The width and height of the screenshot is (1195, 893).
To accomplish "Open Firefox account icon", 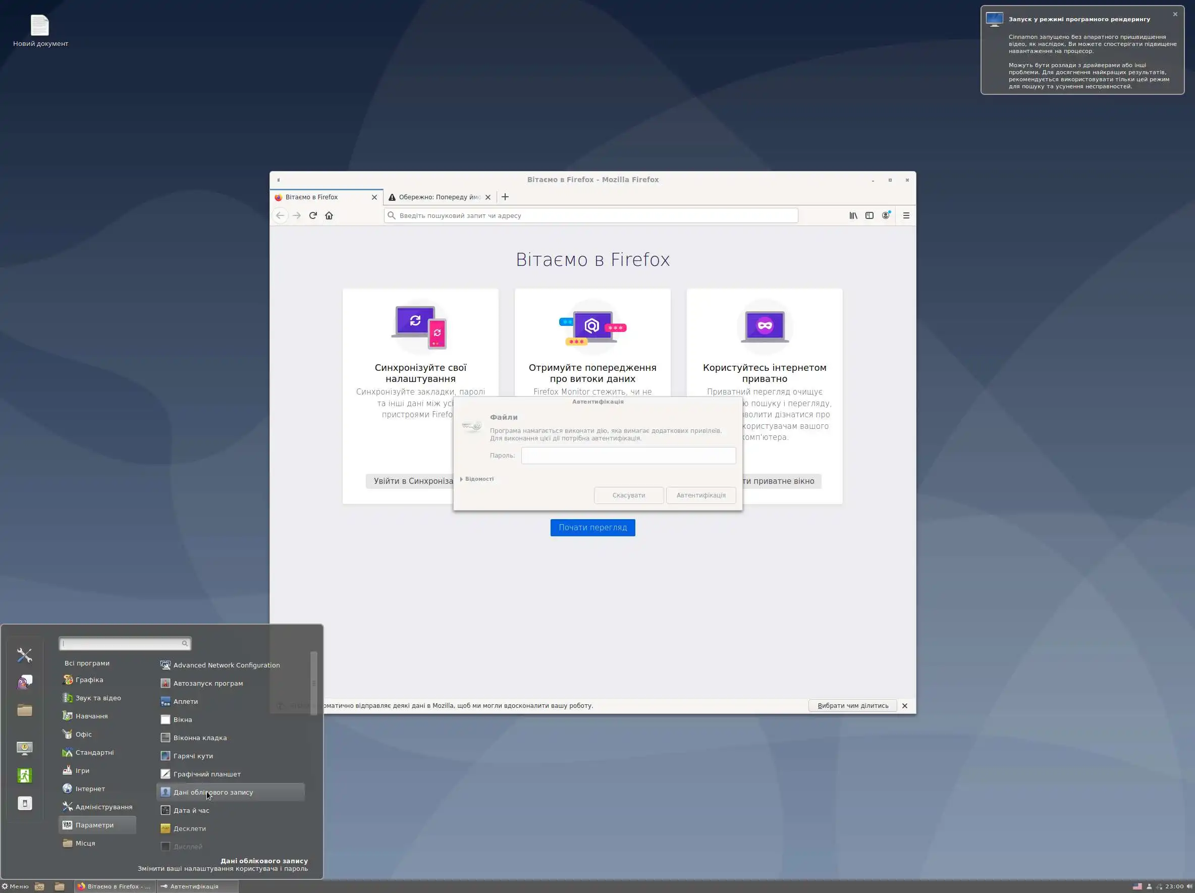I will click(x=886, y=215).
